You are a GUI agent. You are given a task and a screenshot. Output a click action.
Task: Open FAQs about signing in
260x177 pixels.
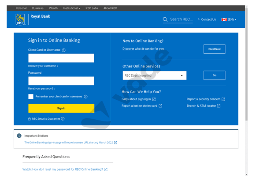(x=136, y=99)
